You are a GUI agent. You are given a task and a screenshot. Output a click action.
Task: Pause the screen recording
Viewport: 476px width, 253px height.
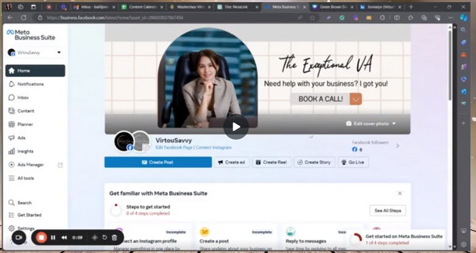click(53, 238)
